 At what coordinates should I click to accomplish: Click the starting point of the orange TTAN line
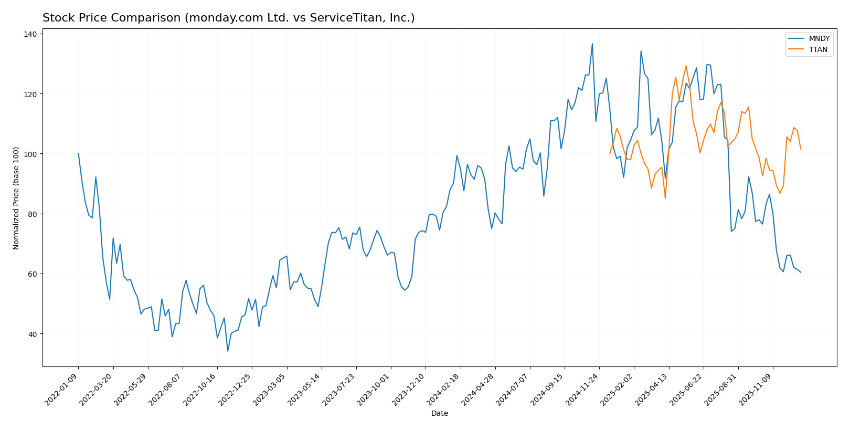coord(610,153)
